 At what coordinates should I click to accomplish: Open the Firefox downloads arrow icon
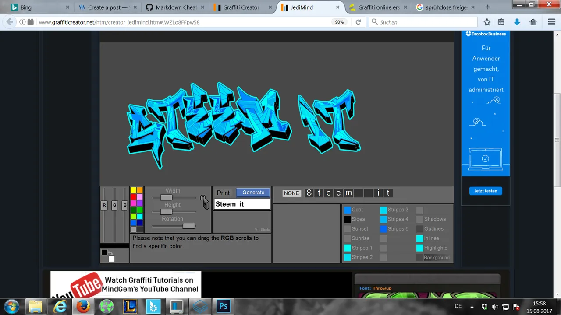pos(517,22)
